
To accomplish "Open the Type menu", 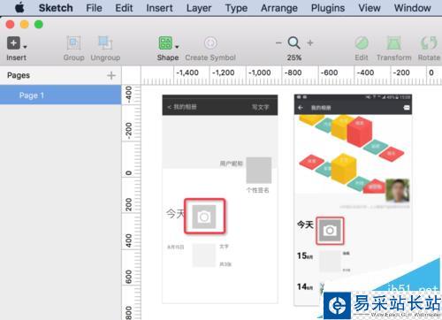I will coord(236,8).
